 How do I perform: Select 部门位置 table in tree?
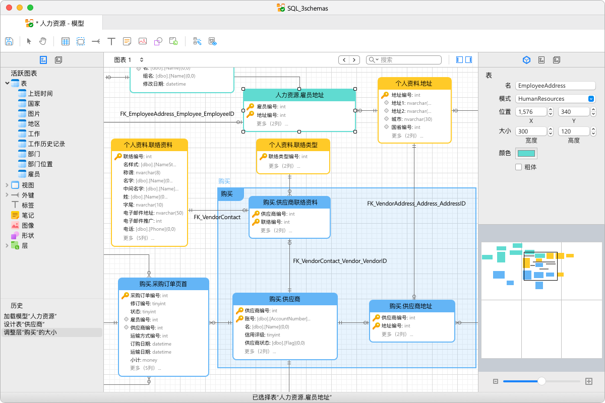[40, 164]
